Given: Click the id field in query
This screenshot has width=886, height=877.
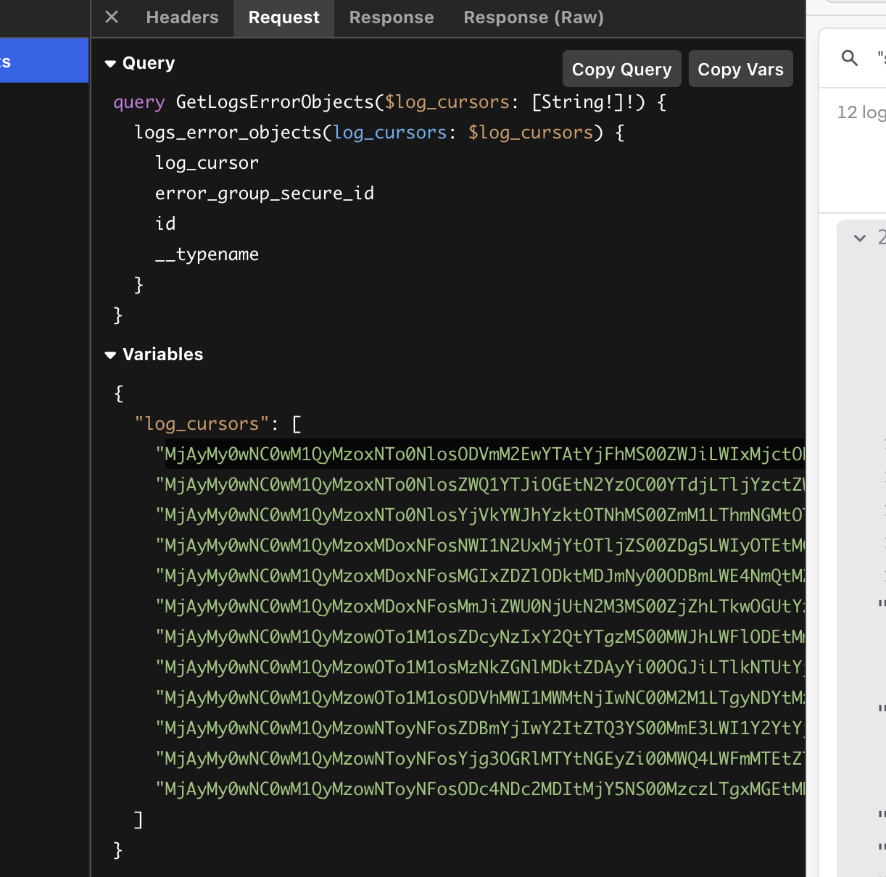Looking at the screenshot, I should tap(165, 224).
